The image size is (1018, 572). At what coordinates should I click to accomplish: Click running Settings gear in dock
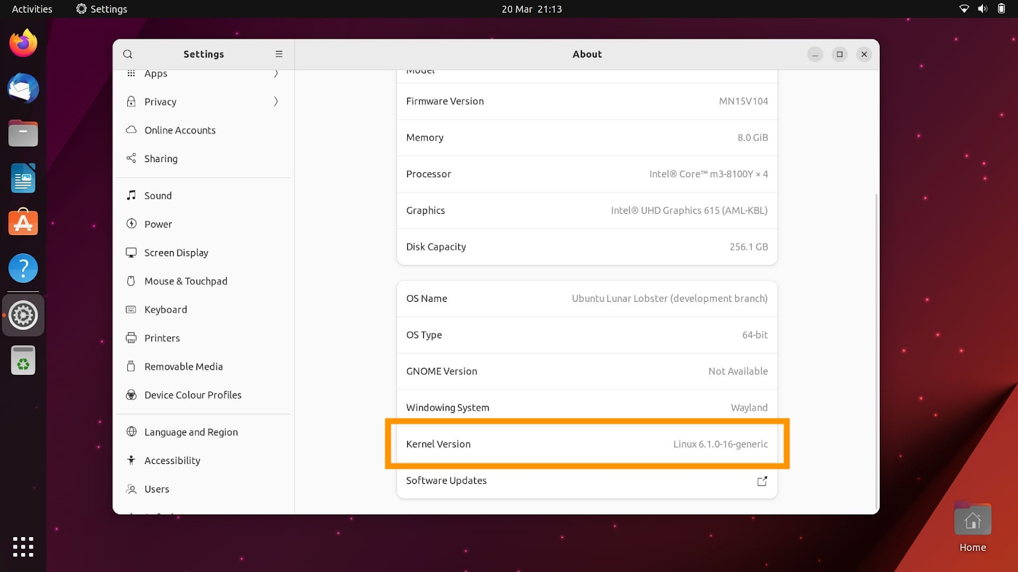click(x=23, y=315)
